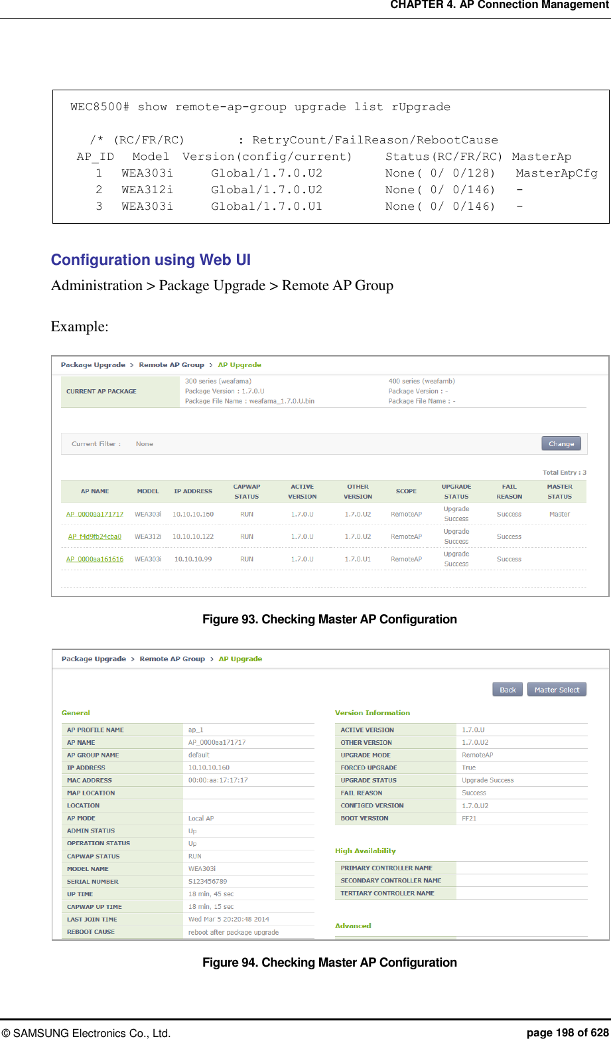Screen dimensions: 611x1039
Task: Select boot version value 'FF21'
Action: pos(468,818)
